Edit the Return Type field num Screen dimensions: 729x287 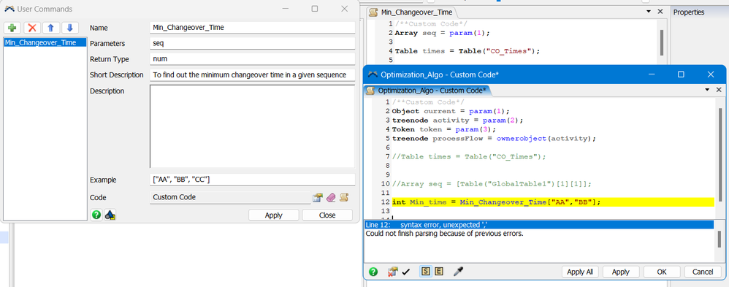(x=253, y=59)
